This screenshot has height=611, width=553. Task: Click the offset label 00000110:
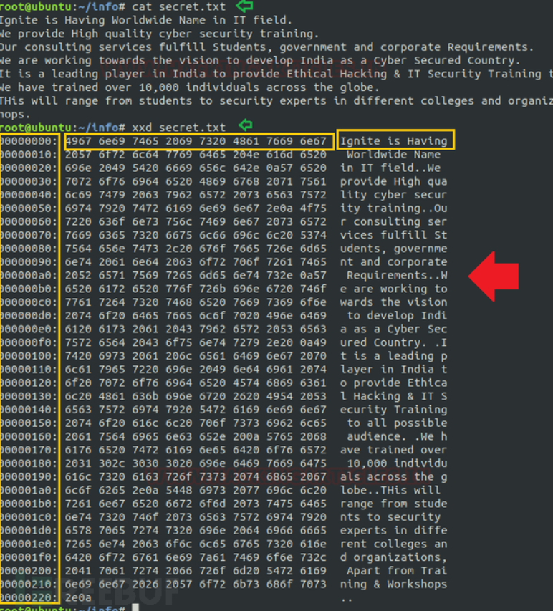28,369
